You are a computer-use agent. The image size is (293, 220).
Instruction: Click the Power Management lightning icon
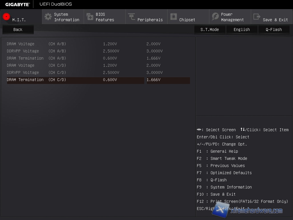(x=215, y=17)
